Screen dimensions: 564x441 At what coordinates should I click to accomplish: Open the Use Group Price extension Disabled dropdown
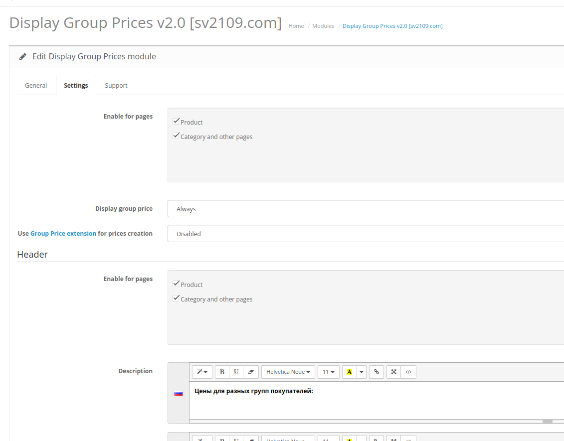pos(366,234)
